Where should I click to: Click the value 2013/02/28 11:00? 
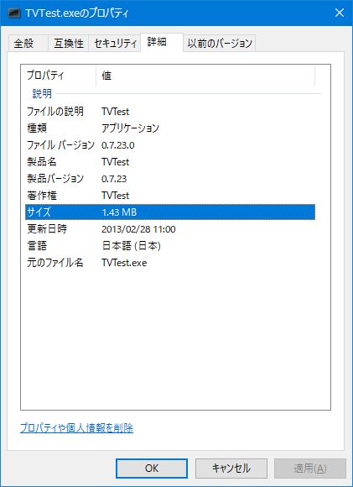[x=138, y=229]
